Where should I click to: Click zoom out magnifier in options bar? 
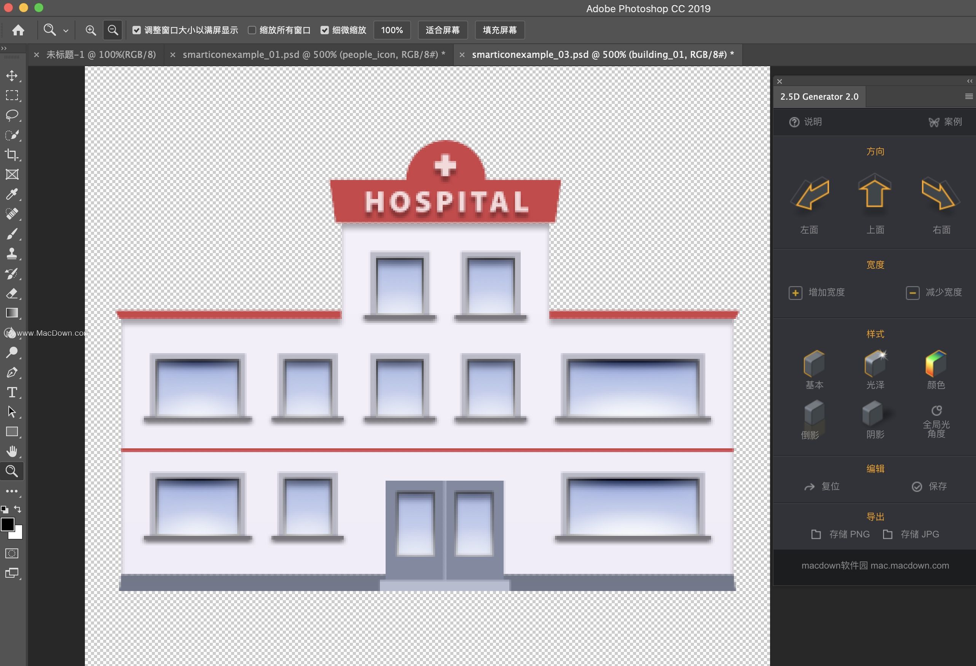(x=113, y=30)
